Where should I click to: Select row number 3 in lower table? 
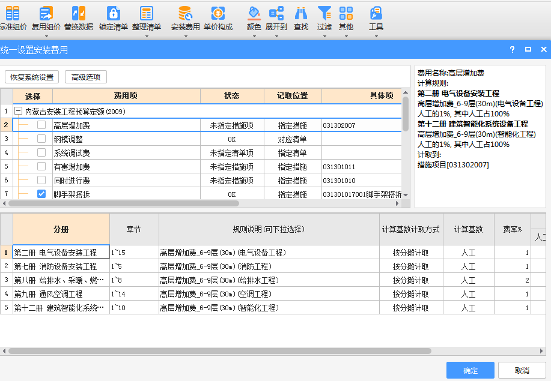click(7, 280)
